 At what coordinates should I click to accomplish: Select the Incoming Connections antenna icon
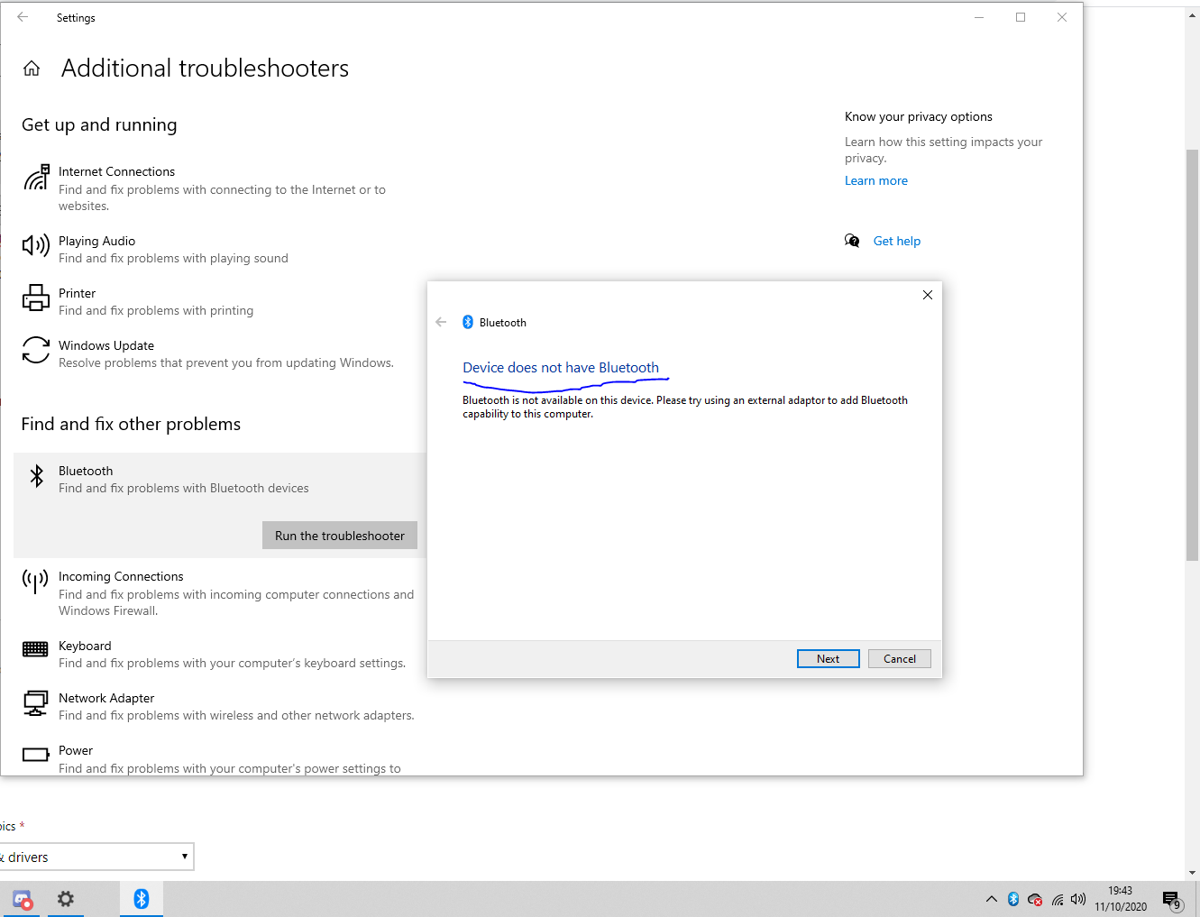point(35,582)
